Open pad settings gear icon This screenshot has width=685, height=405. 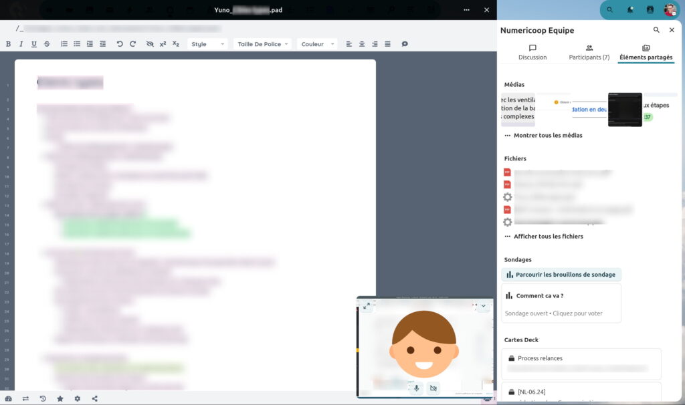78,398
